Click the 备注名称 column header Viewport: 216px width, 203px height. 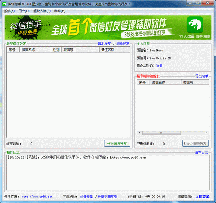111,50
